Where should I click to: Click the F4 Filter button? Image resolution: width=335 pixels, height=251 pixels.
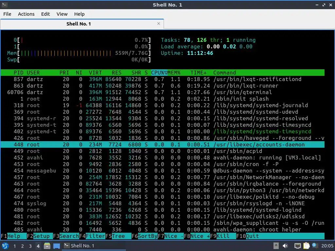92,236
